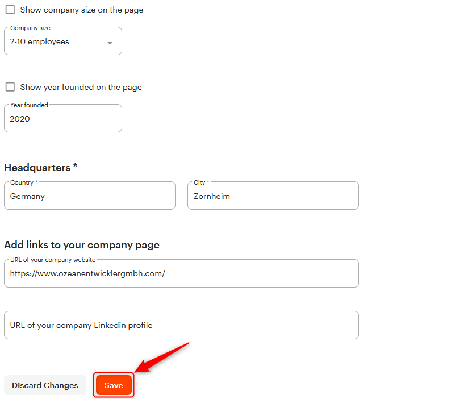Open the Company size dropdown arrow

[x=110, y=43]
